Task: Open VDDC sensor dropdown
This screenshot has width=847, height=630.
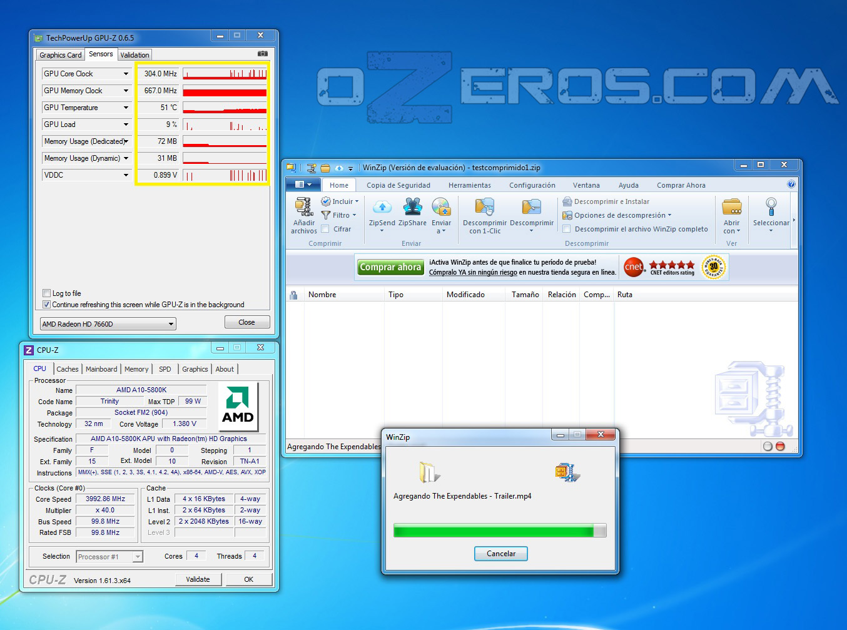Action: 126,175
